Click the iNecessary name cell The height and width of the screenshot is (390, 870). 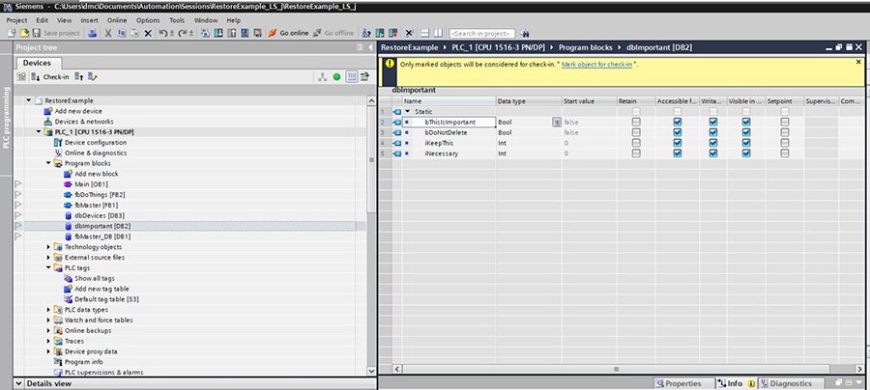coord(449,153)
